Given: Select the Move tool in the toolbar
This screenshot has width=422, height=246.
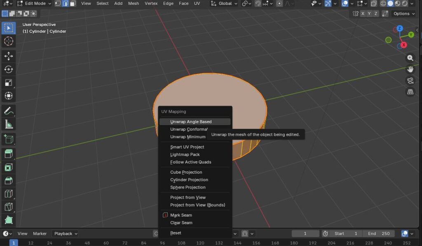Looking at the screenshot, I should tap(9, 56).
